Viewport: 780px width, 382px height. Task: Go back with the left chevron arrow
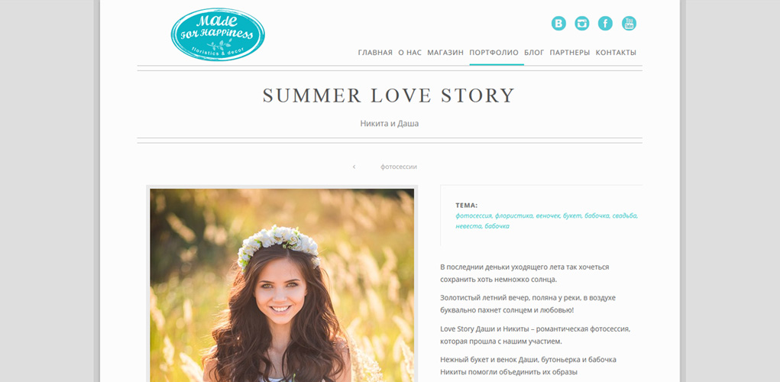(354, 167)
